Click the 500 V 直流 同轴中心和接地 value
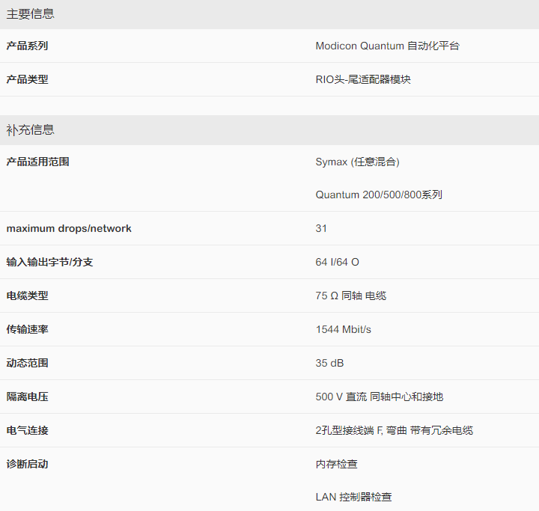The height and width of the screenshot is (511, 539). (x=380, y=397)
